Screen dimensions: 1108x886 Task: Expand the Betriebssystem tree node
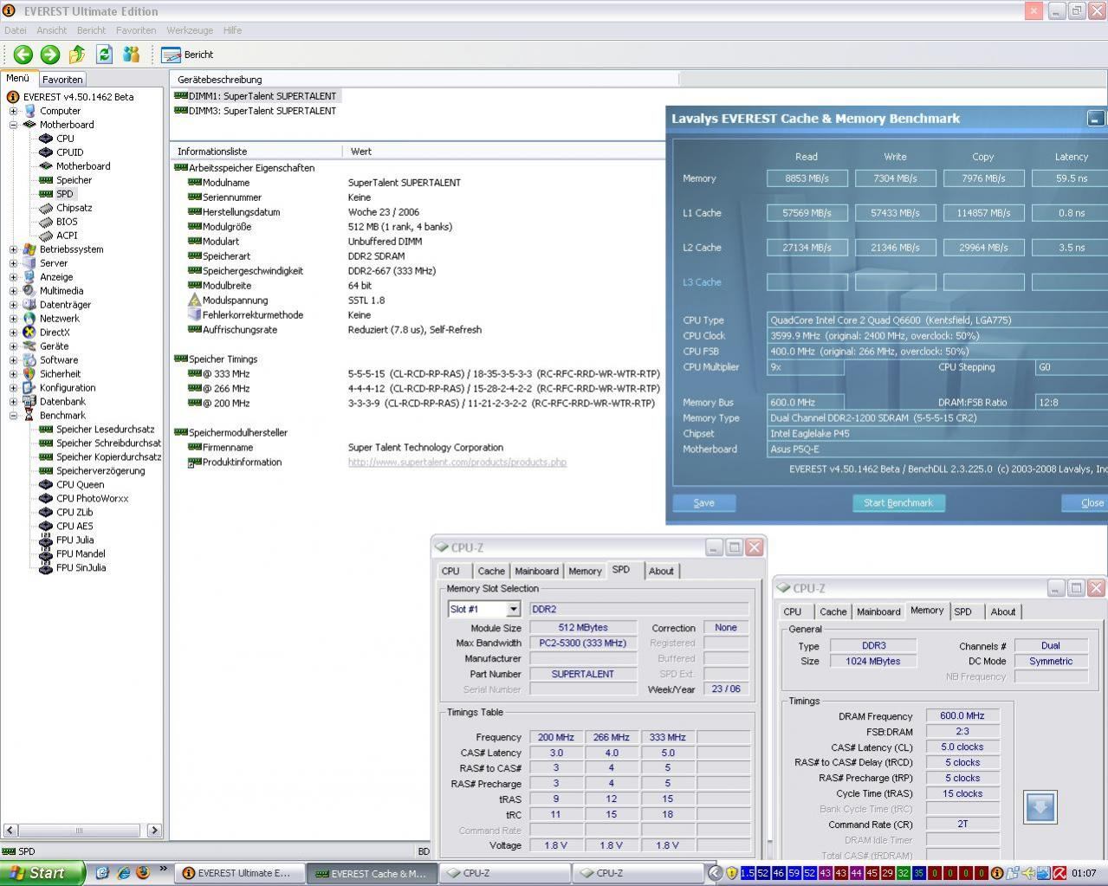pos(13,249)
